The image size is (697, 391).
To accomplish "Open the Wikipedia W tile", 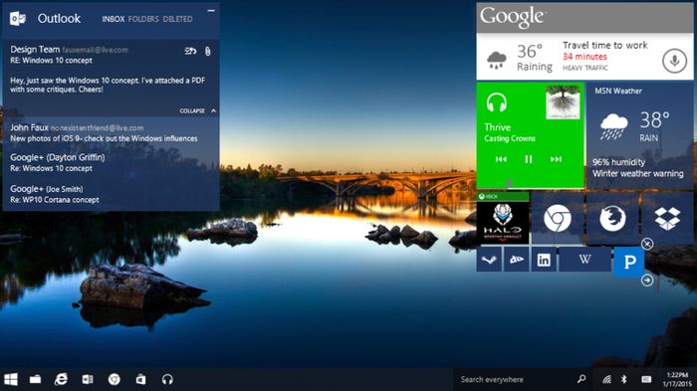I will (x=585, y=260).
